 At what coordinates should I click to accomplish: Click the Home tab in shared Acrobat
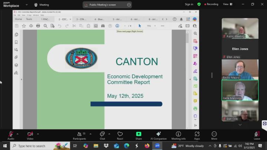(x=19, y=19)
